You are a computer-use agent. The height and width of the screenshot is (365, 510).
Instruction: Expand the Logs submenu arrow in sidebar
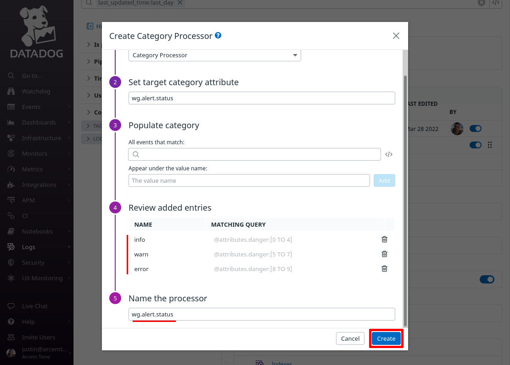69,247
